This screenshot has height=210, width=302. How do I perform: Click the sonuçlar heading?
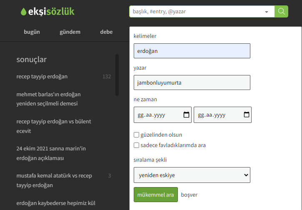pos(32,59)
